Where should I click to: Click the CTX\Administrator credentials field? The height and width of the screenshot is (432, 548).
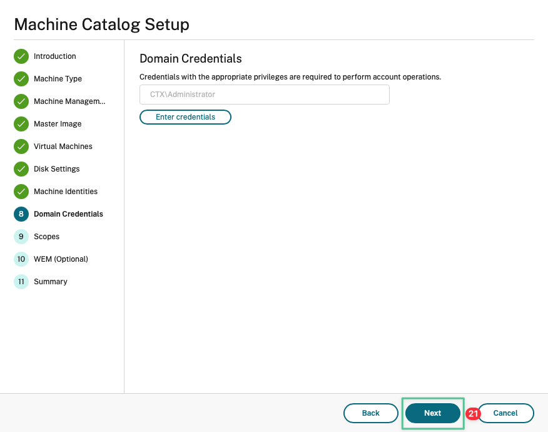(264, 95)
